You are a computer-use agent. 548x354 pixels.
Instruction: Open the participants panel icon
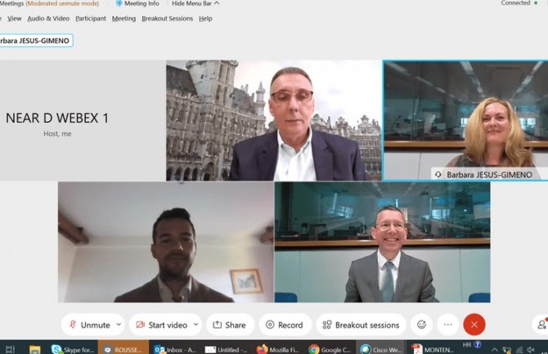[541, 325]
